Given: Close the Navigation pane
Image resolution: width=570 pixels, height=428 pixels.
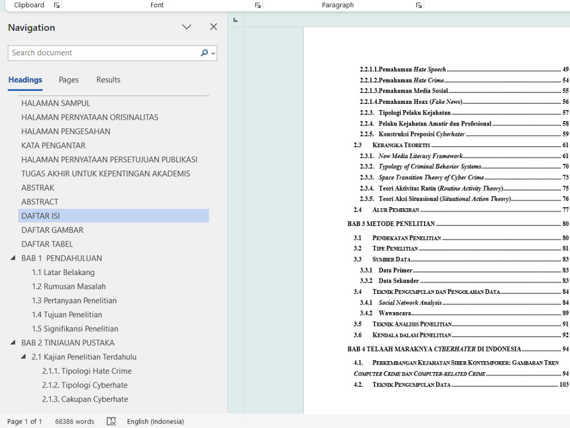Looking at the screenshot, I should 214,27.
